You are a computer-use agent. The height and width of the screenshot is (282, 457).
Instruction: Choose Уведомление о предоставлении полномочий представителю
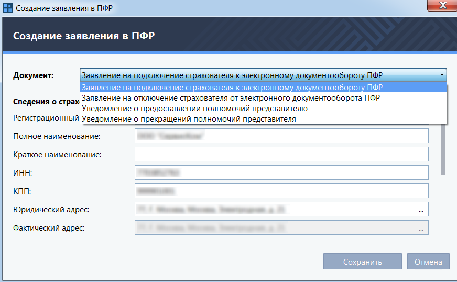coord(263,109)
